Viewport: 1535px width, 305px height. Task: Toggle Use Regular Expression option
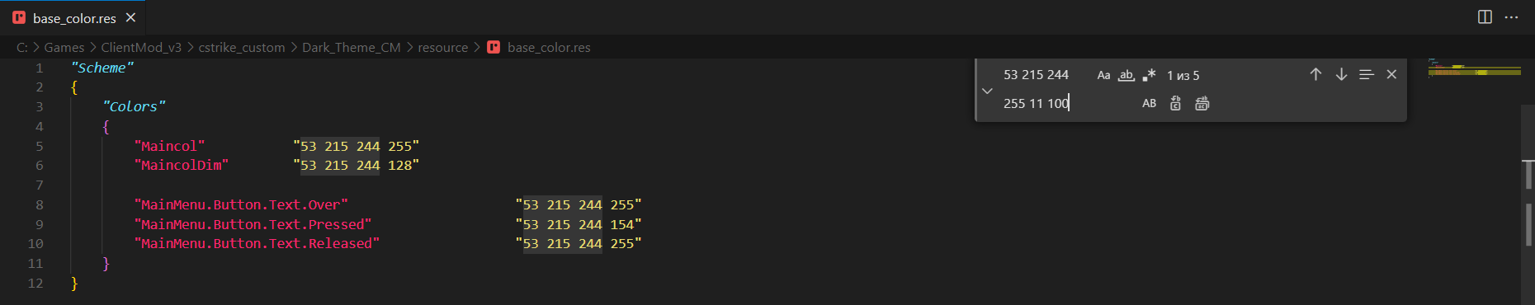1149,75
